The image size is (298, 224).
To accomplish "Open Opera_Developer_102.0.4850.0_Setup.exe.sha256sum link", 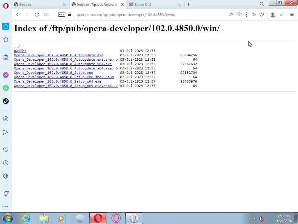I will tap(64, 77).
